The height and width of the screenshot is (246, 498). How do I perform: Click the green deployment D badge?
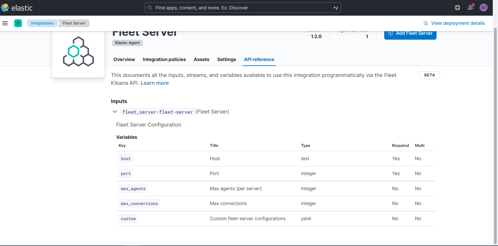coord(18,23)
